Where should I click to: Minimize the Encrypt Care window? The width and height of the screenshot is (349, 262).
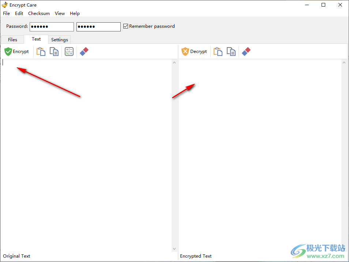pos(307,5)
